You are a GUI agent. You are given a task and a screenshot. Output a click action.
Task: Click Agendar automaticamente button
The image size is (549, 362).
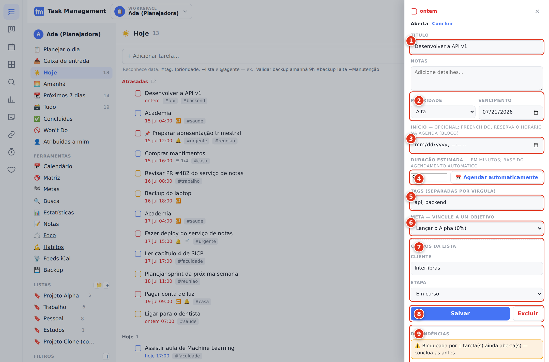497,177
